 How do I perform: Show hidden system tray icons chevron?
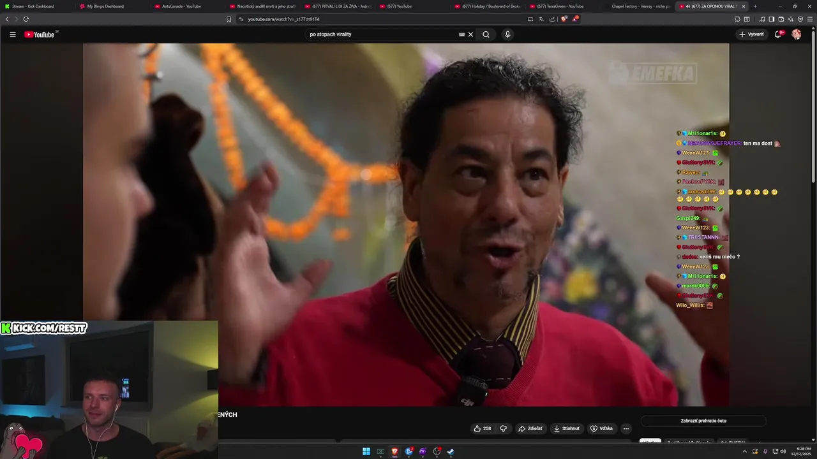click(x=744, y=451)
